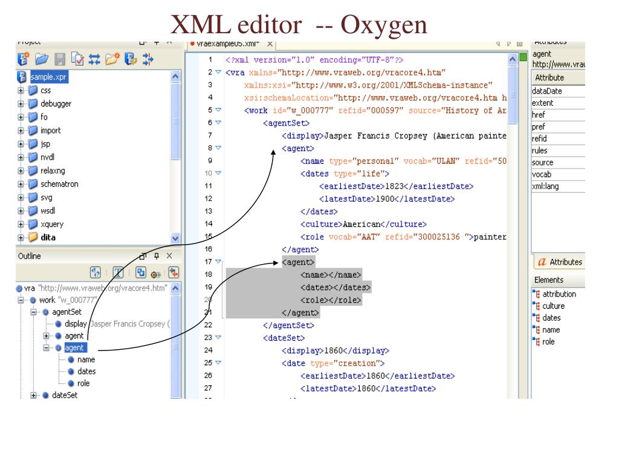Expand the css folder

coord(21,91)
